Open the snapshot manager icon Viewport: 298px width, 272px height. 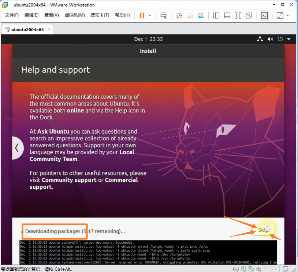(x=201, y=15)
